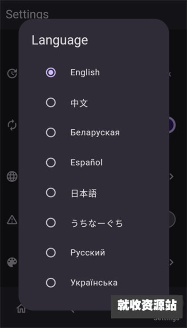Select 日本語 radio button

tap(51, 192)
